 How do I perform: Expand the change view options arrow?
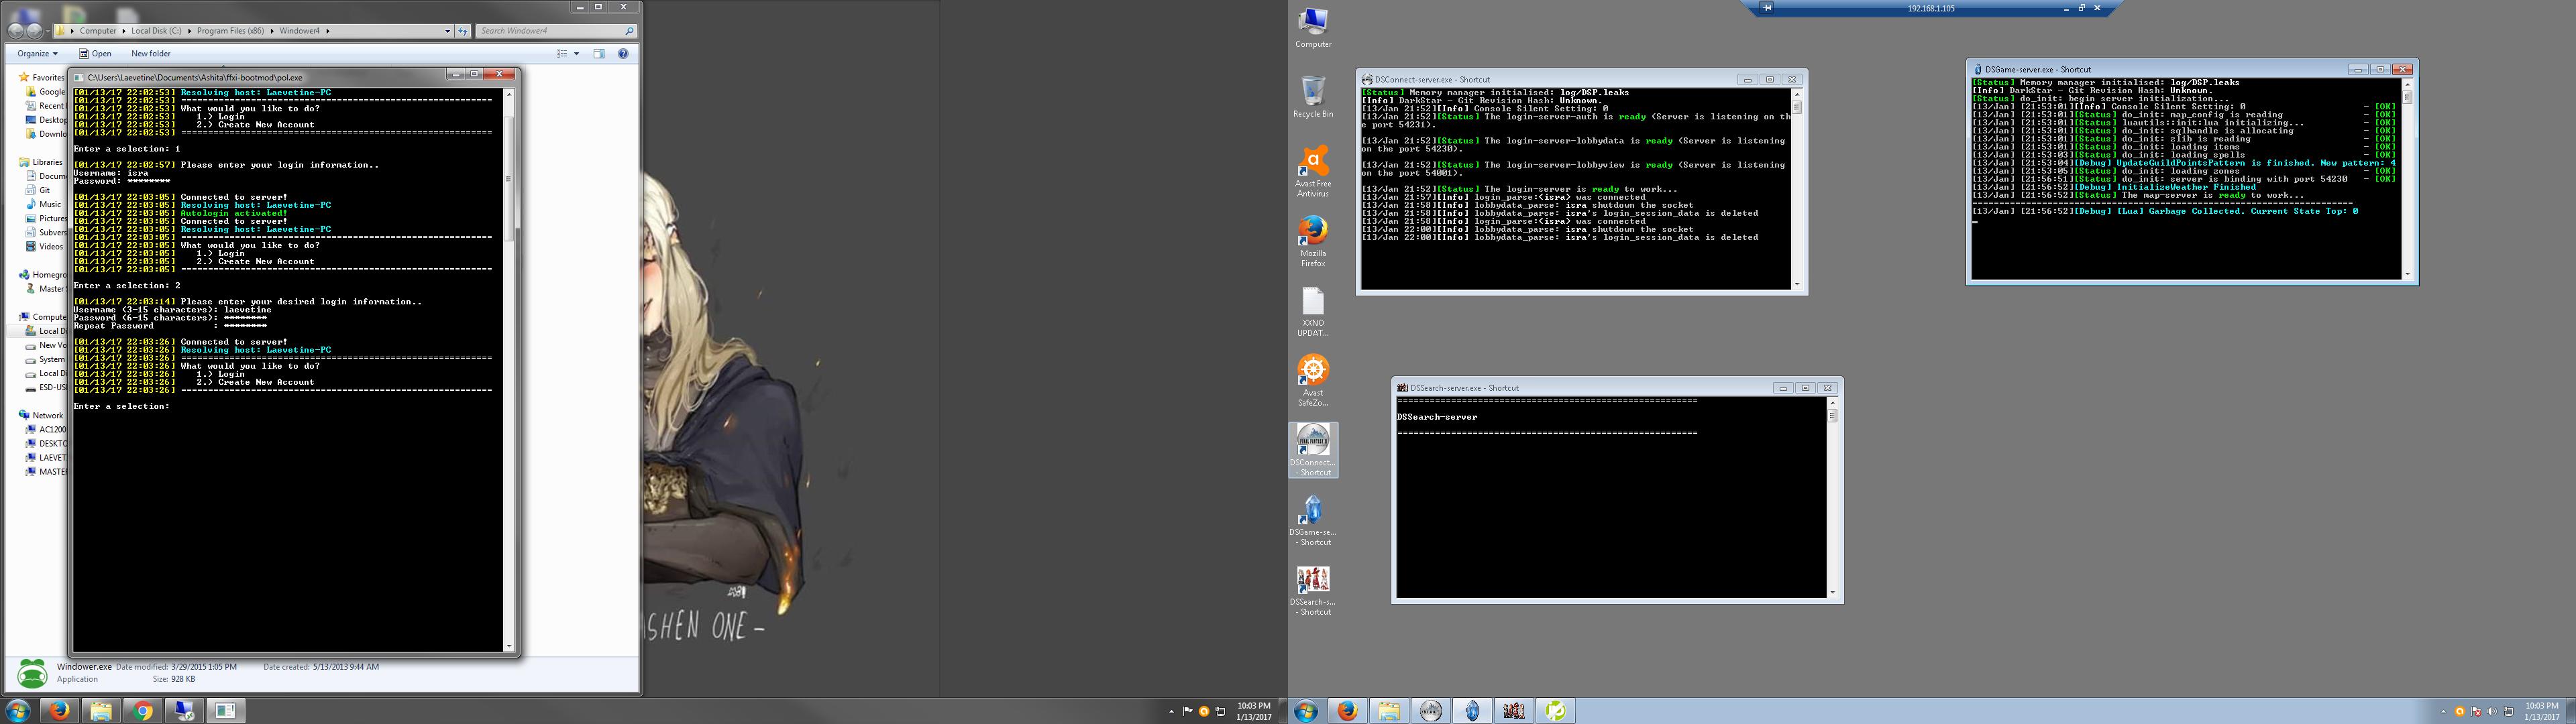click(x=577, y=54)
